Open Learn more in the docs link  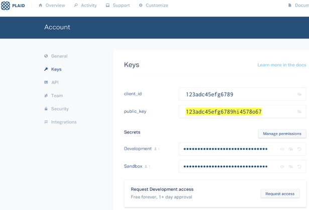pyautogui.click(x=281, y=65)
